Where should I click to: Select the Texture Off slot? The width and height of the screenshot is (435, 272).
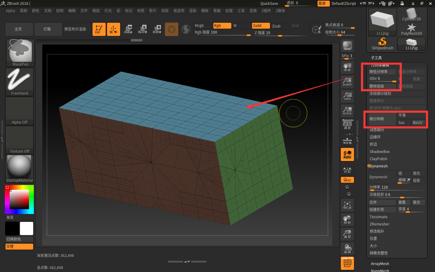click(x=20, y=140)
